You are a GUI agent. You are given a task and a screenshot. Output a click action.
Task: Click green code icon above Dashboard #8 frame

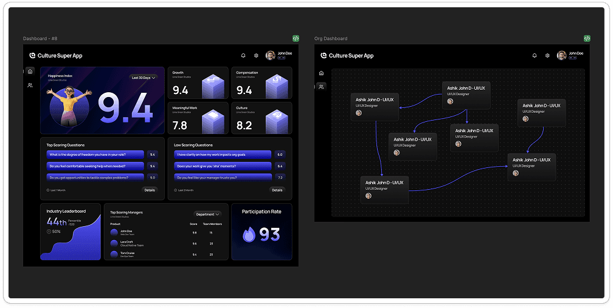click(x=296, y=38)
